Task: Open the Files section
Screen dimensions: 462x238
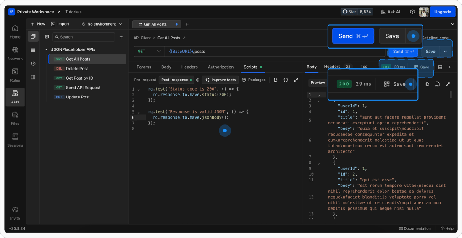Action: point(15,119)
